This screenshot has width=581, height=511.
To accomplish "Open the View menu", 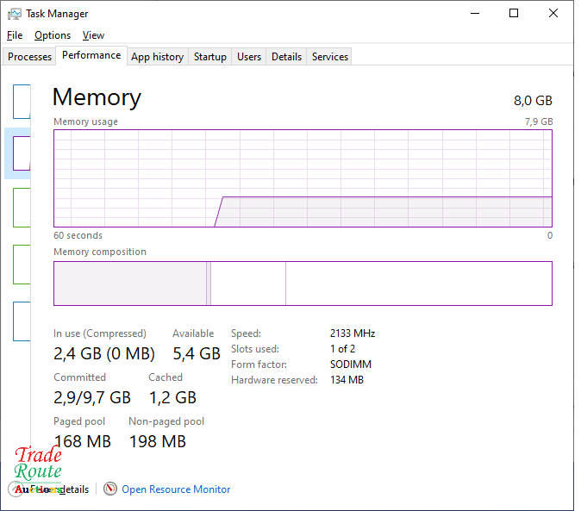I will pyautogui.click(x=93, y=35).
